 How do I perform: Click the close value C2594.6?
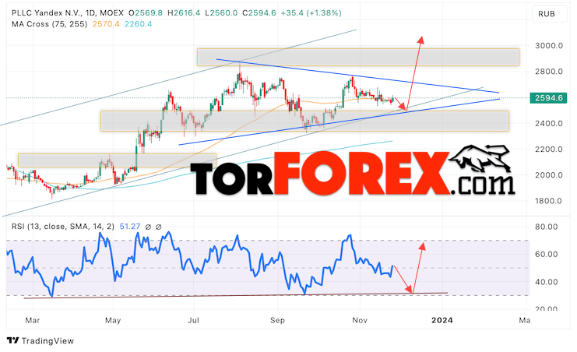[259, 13]
